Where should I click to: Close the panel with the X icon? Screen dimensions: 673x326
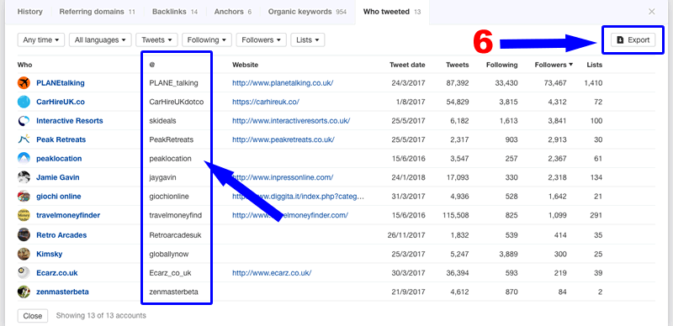pyautogui.click(x=651, y=12)
